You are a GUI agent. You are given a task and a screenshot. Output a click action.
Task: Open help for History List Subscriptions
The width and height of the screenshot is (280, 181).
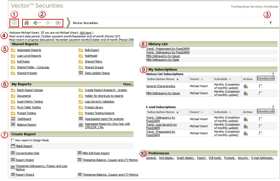tap(273, 74)
